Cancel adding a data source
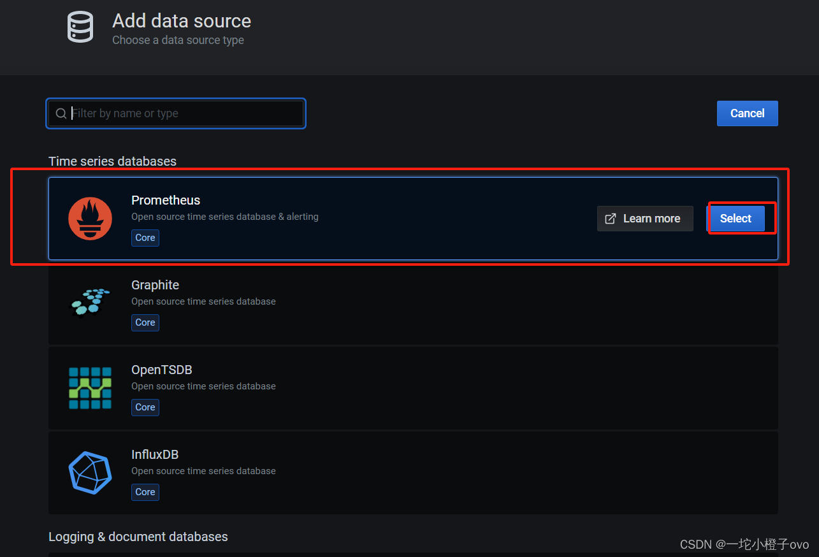Image resolution: width=819 pixels, height=557 pixels. [x=747, y=113]
